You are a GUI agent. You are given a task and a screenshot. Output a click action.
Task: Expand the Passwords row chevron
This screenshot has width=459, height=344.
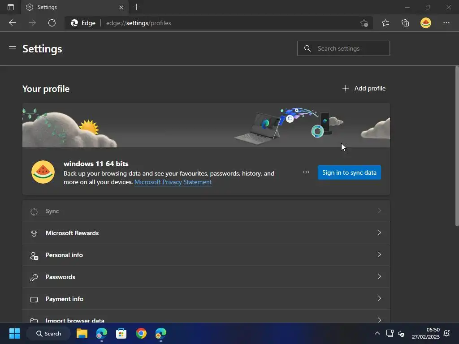coord(379,276)
